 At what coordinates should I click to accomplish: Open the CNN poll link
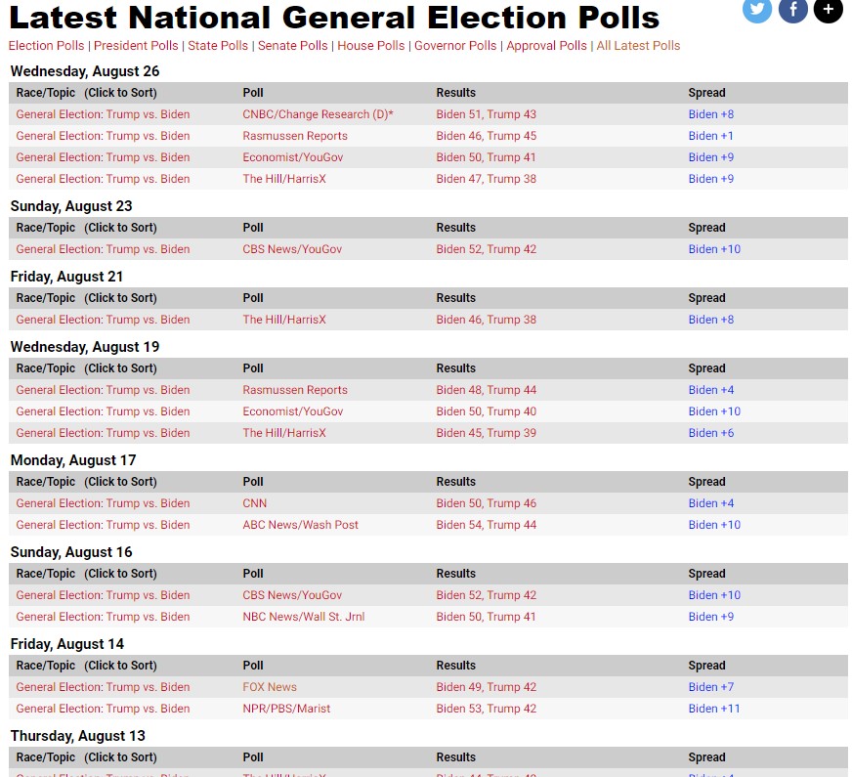(255, 503)
